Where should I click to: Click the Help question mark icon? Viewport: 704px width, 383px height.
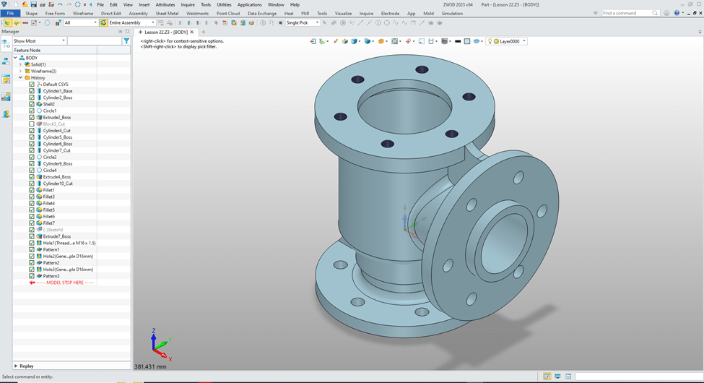point(677,13)
